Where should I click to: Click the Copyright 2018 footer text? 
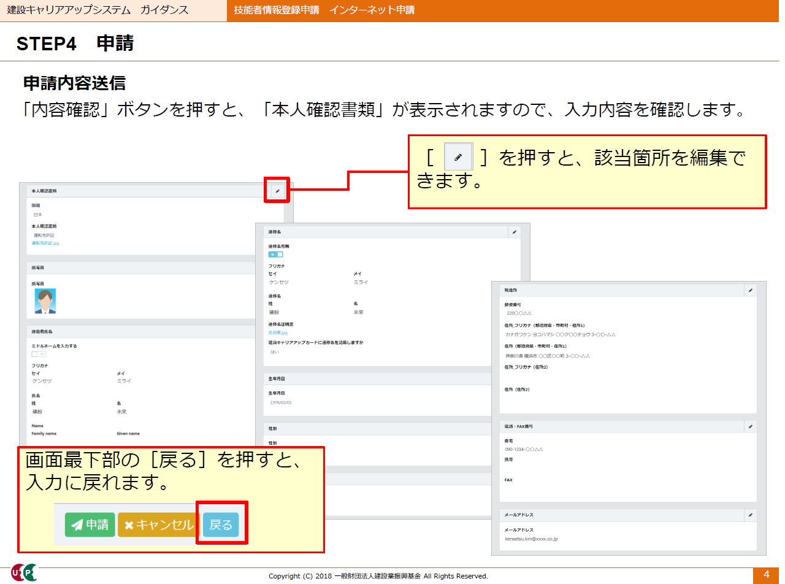coord(378,576)
